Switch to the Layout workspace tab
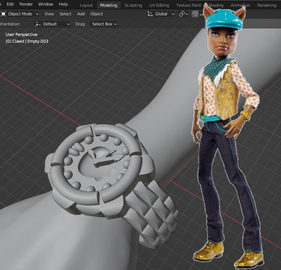 click(86, 5)
